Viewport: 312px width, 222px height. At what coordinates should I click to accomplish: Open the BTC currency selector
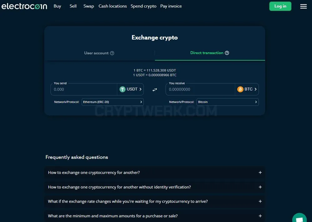point(247,89)
